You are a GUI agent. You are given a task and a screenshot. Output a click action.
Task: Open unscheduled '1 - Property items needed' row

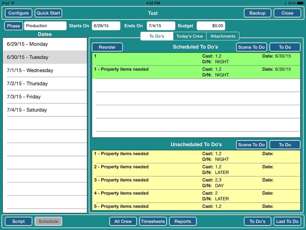tap(196, 156)
